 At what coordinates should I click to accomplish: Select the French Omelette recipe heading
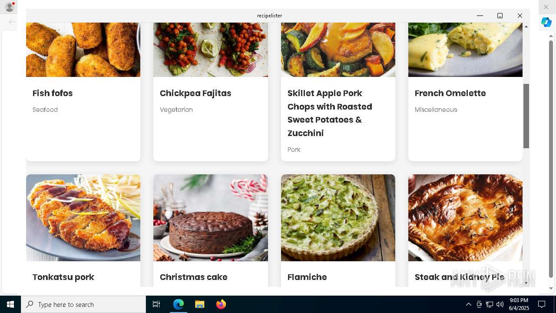(450, 93)
